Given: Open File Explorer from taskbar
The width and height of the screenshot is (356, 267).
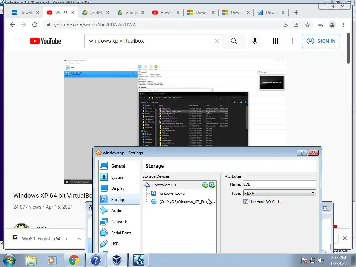Looking at the screenshot, I should [31, 260].
